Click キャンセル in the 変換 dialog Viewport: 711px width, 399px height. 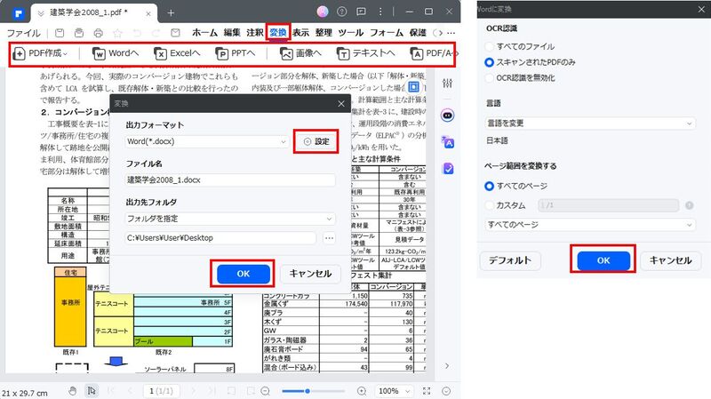(x=310, y=274)
